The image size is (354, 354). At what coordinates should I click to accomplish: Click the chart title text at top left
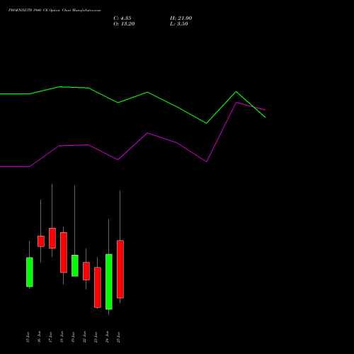[x=55, y=11]
